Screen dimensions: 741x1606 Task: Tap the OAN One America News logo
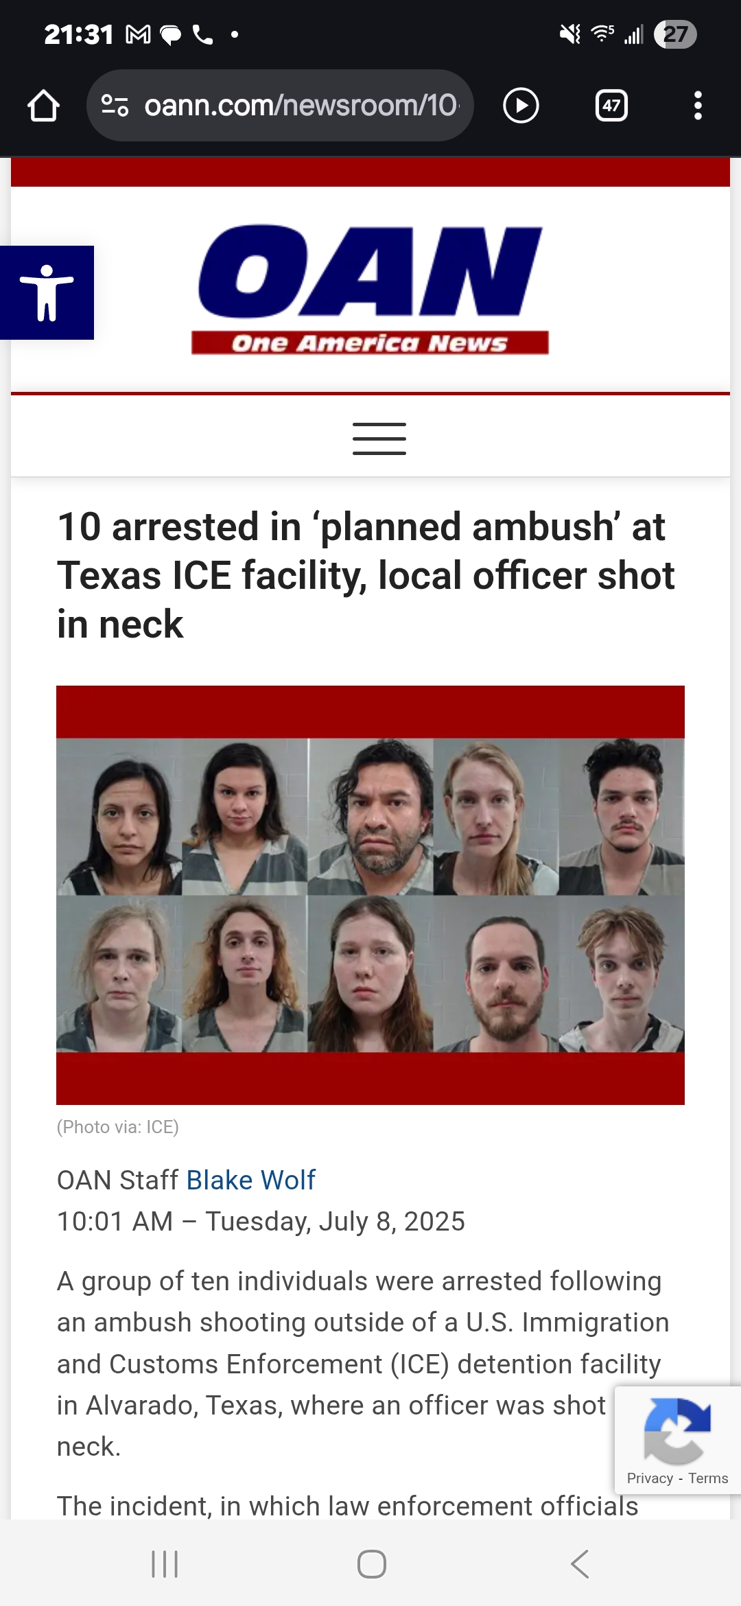pyautogui.click(x=370, y=289)
